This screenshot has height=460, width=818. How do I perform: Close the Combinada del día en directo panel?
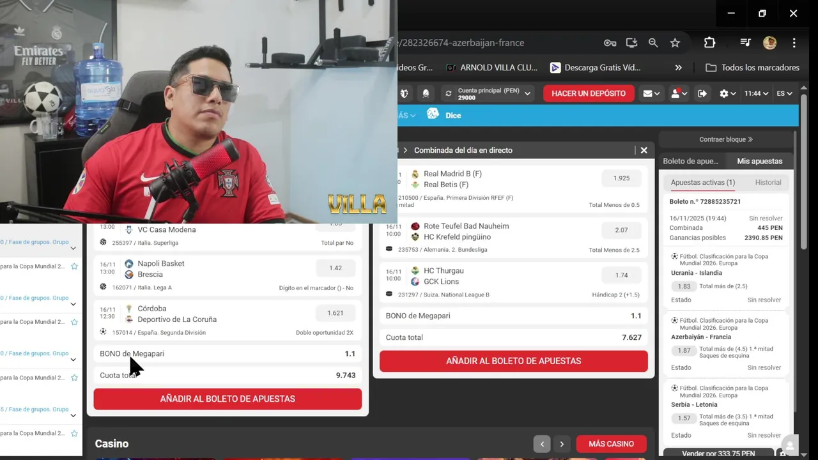pos(644,150)
